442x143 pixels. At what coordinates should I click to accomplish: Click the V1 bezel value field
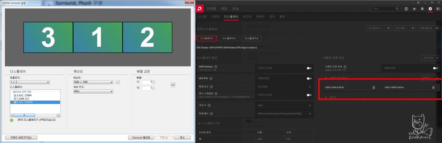147,82
